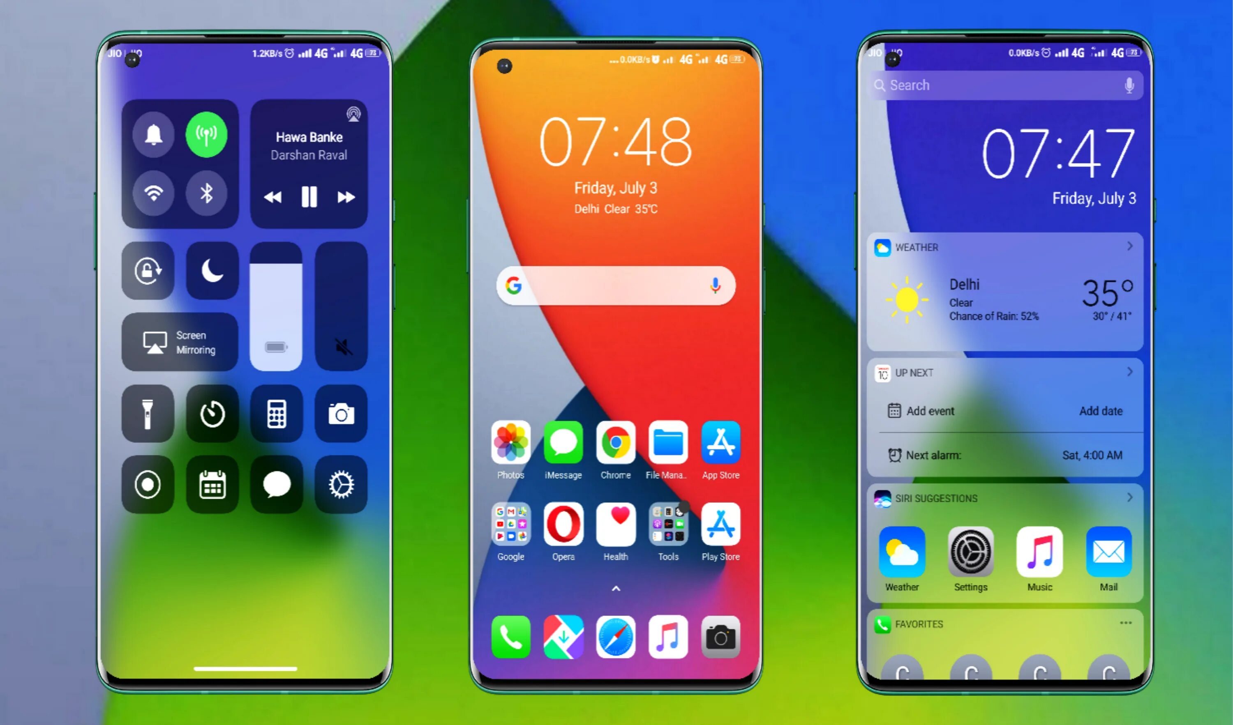1233x725 pixels.
Task: Drag brightness slider in control center
Action: 276,311
